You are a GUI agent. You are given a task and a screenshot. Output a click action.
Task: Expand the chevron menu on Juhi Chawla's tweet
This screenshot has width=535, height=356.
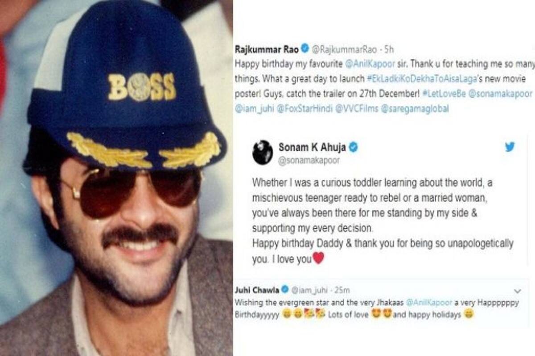point(518,291)
